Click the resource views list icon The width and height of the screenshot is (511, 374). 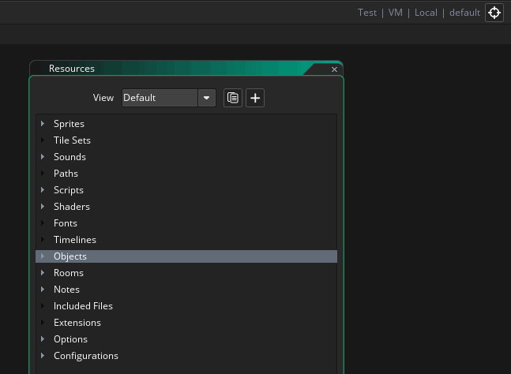233,98
